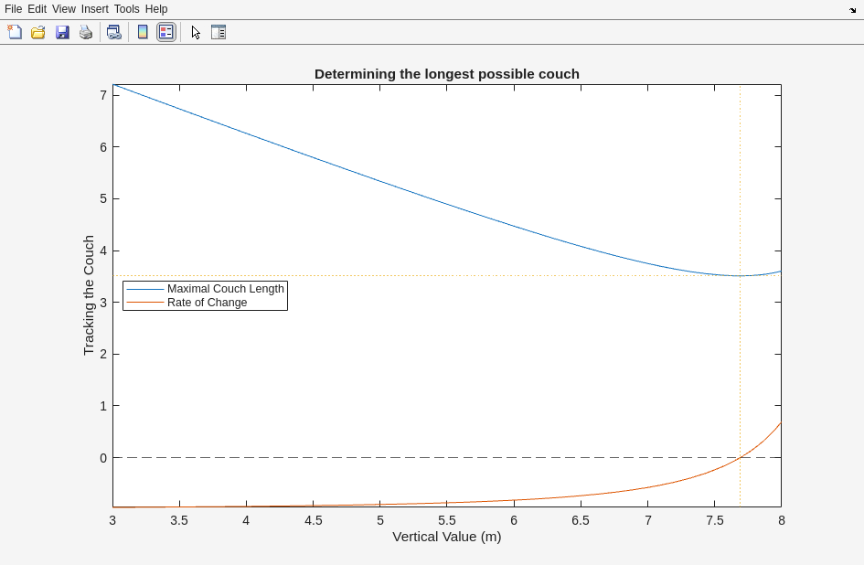The width and height of the screenshot is (864, 565).
Task: Click the Link Plot toolbar icon
Action: pos(113,32)
